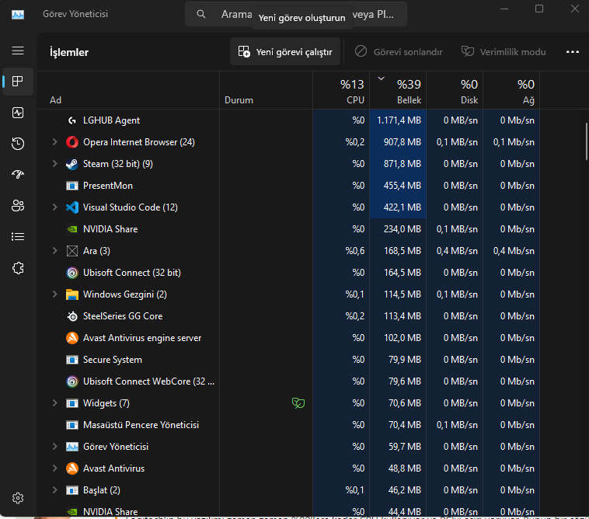The image size is (589, 519).
Task: Click the 1.171,4 MB memory cell
Action: (398, 120)
